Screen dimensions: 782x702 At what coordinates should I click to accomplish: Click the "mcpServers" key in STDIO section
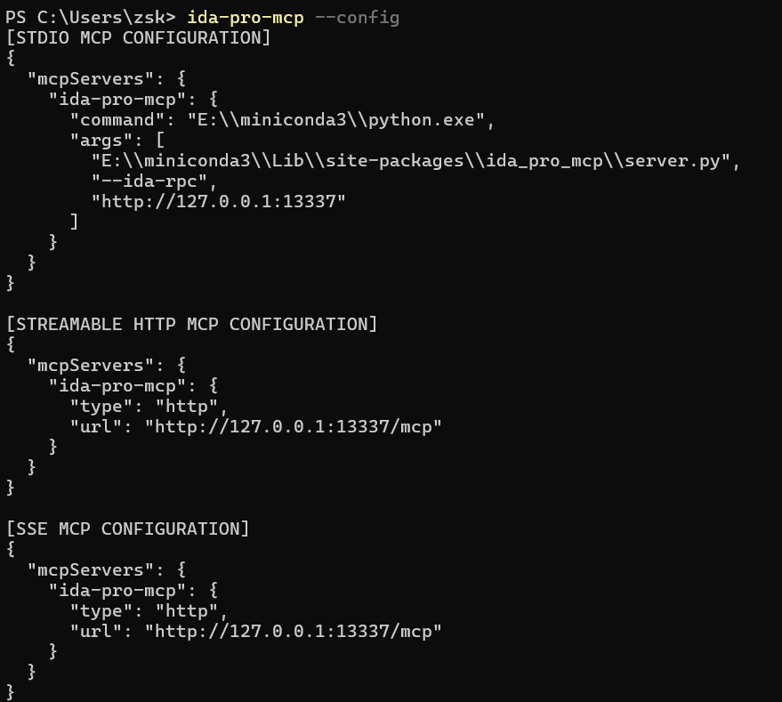(x=89, y=78)
